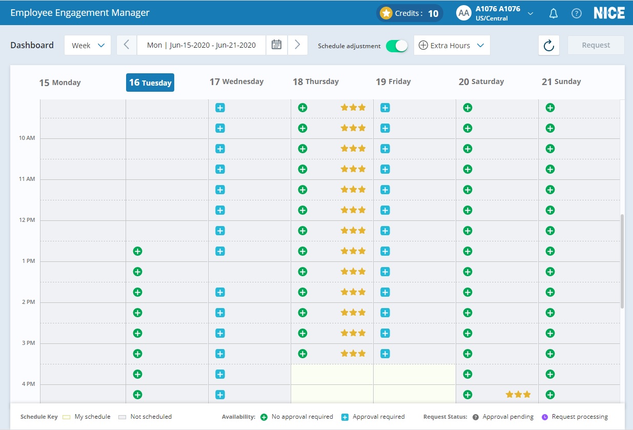Select the 16 Tuesday day header
Image resolution: width=633 pixels, height=430 pixels.
(x=150, y=83)
